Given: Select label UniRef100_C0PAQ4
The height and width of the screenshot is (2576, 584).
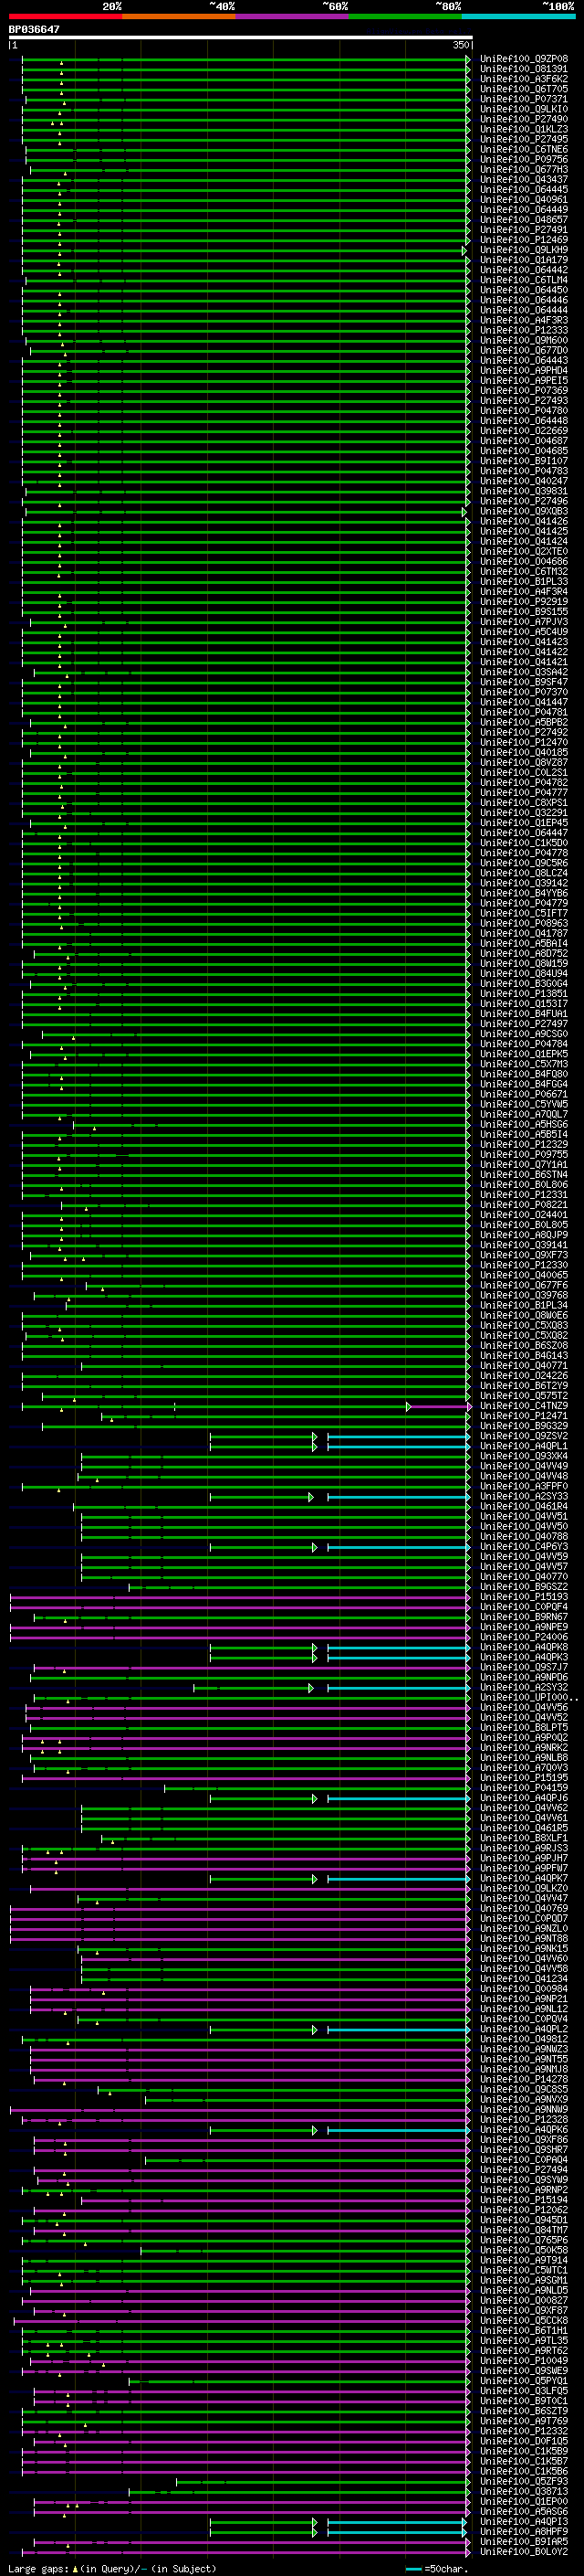Looking at the screenshot, I should click(x=524, y=2160).
